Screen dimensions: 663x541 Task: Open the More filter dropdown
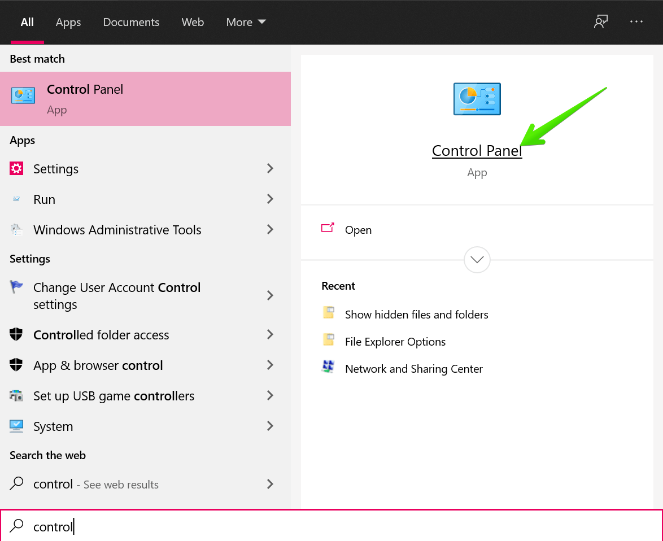pos(246,22)
